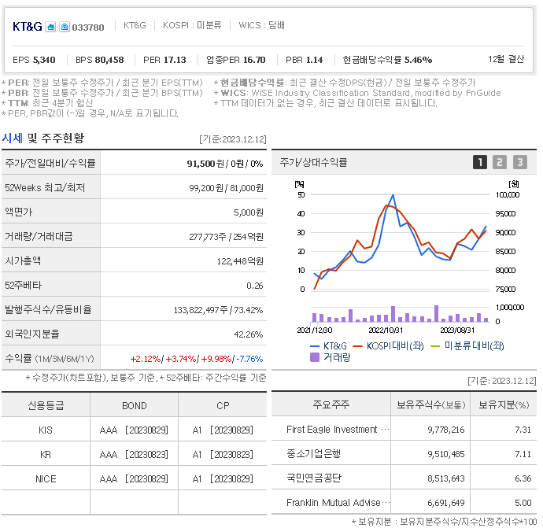The width and height of the screenshot is (543, 528).
Task: Click the BOND column header
Action: pos(135,406)
